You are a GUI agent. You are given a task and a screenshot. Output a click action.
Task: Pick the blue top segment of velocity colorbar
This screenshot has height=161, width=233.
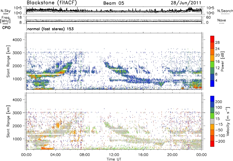pos(212,99)
